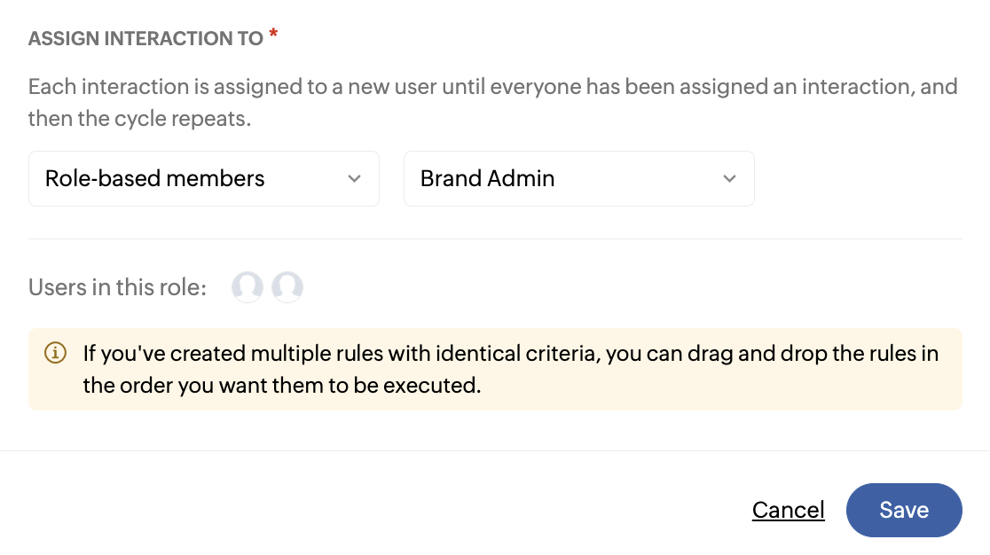Select the 'Brand Admin' text in the selector
The image size is (990, 555).
[x=487, y=178]
